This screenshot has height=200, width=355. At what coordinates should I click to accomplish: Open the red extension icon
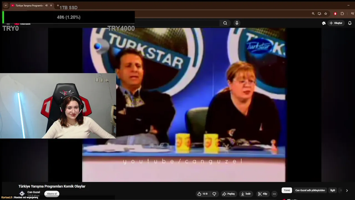point(335,14)
